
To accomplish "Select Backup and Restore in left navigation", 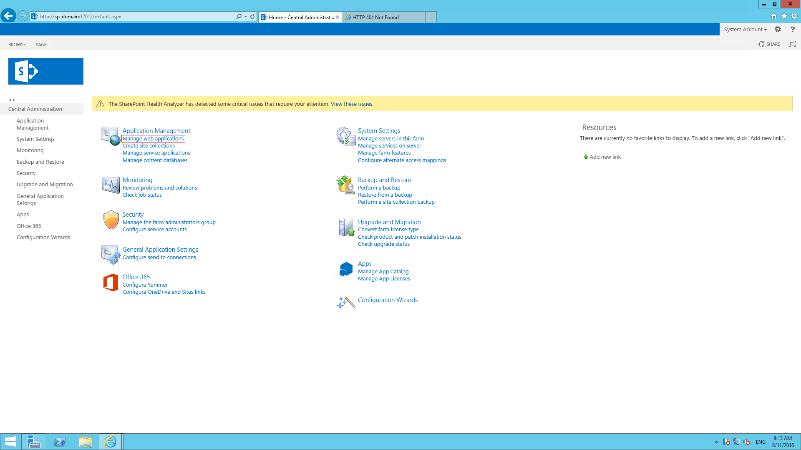I will (x=40, y=162).
